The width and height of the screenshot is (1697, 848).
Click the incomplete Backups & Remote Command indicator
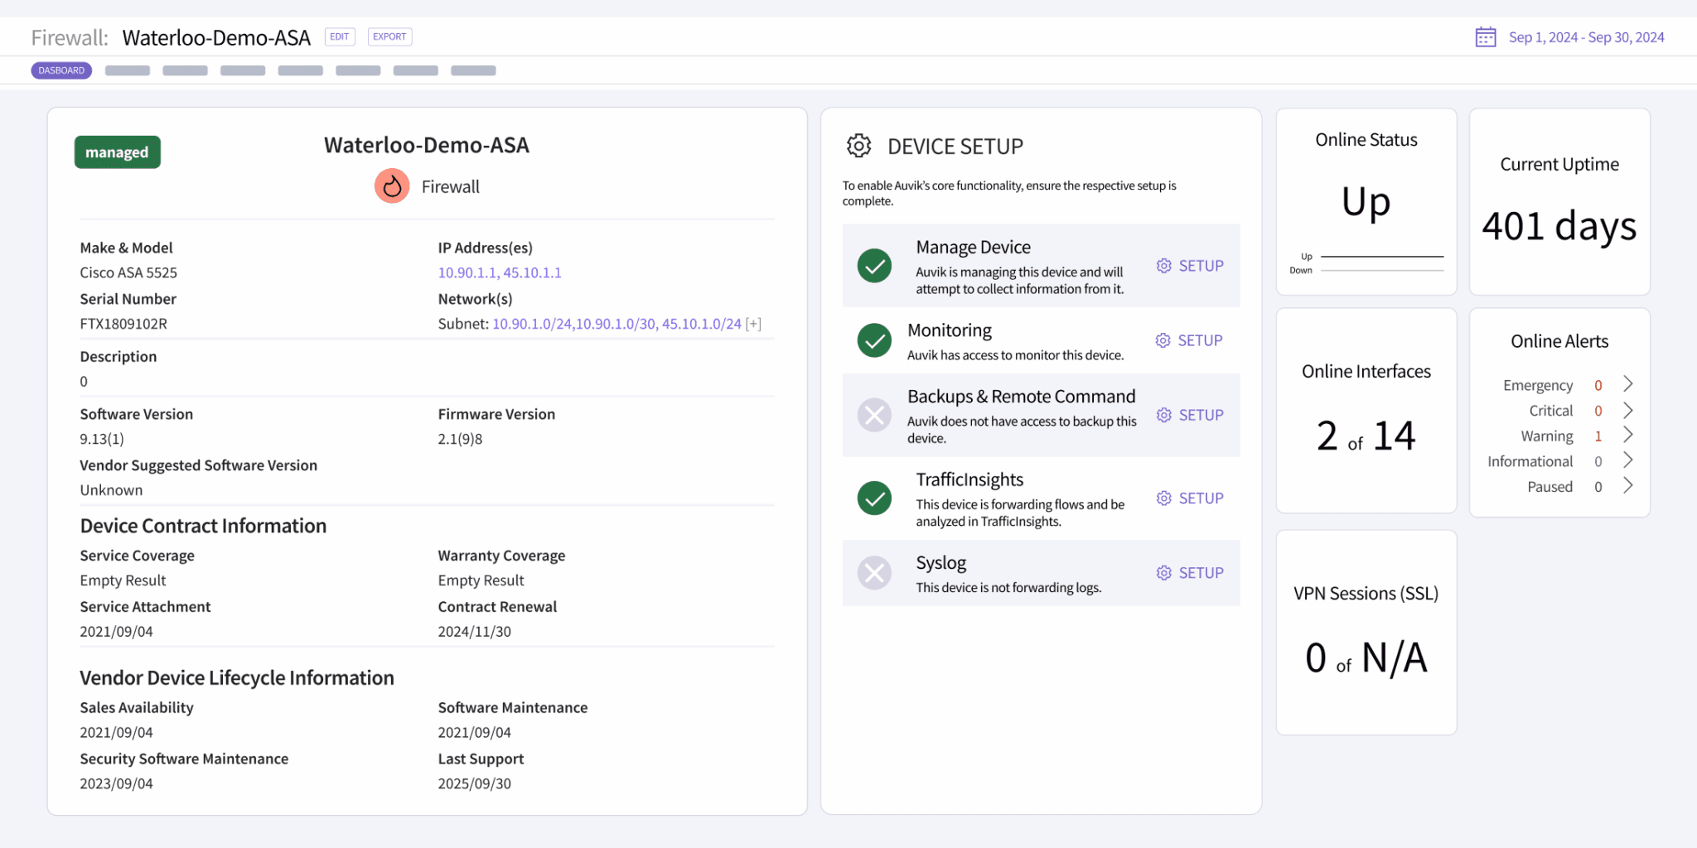point(873,415)
